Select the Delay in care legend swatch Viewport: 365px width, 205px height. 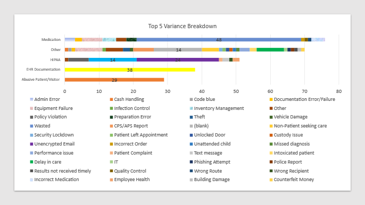[x=31, y=162]
